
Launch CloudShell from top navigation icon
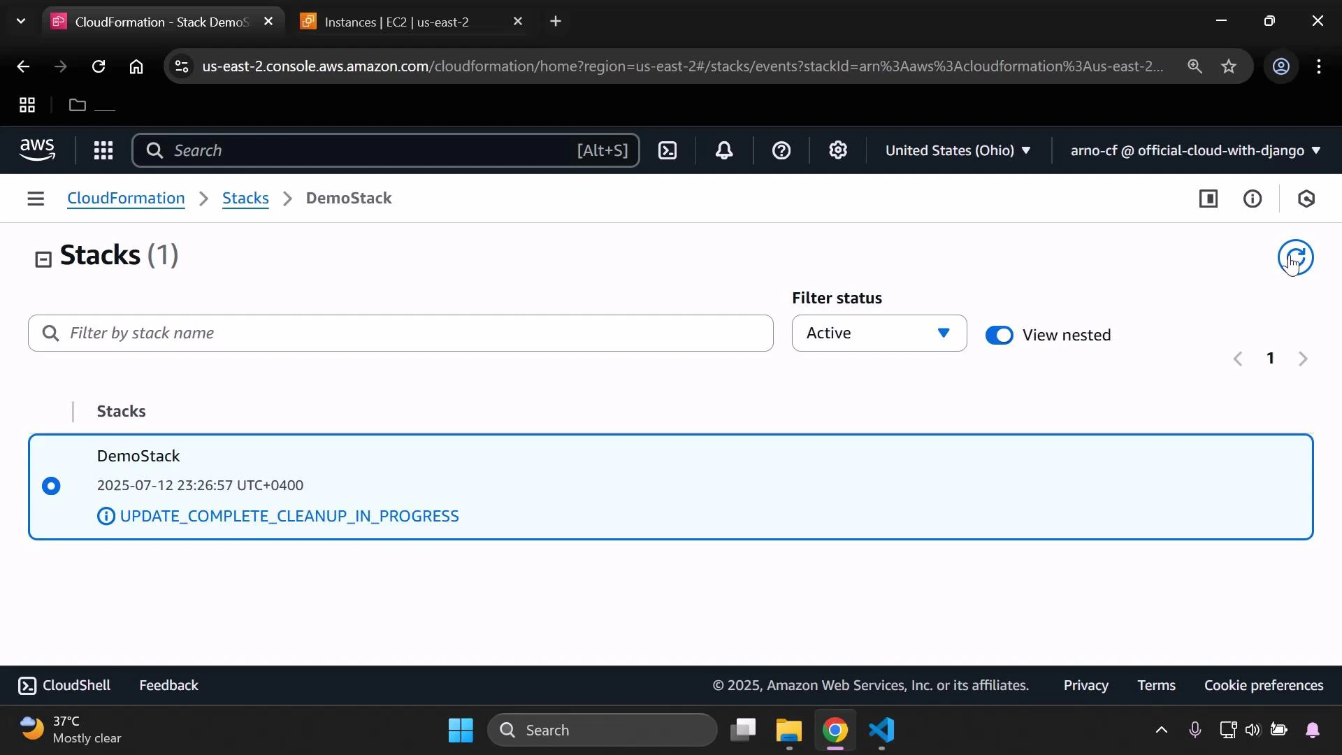(x=668, y=150)
